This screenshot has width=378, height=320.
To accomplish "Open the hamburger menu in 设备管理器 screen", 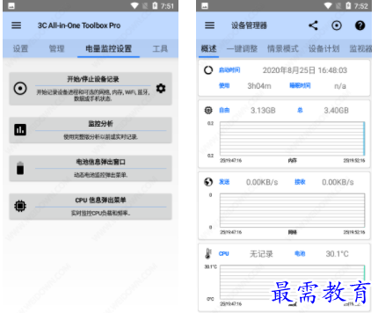I will pos(209,25).
